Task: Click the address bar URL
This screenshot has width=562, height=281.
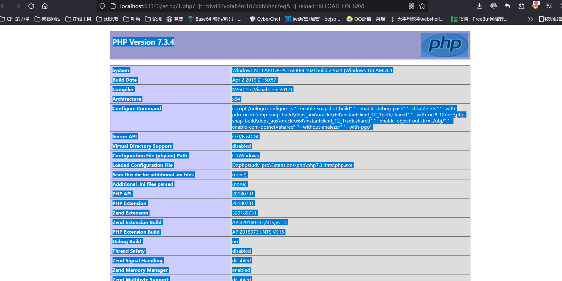Action: pyautogui.click(x=243, y=6)
